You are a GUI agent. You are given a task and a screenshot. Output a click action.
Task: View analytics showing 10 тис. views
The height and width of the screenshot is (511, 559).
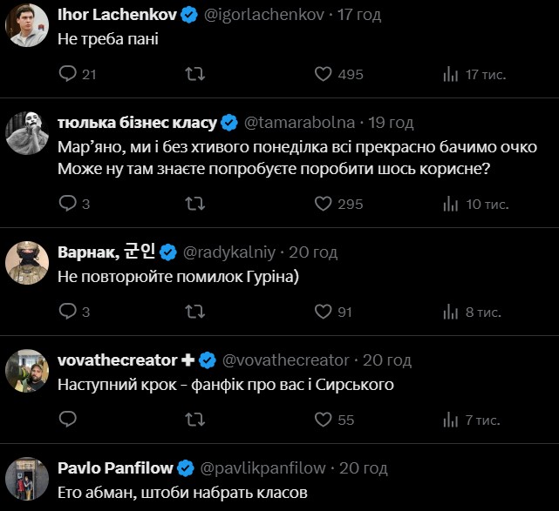pos(451,204)
